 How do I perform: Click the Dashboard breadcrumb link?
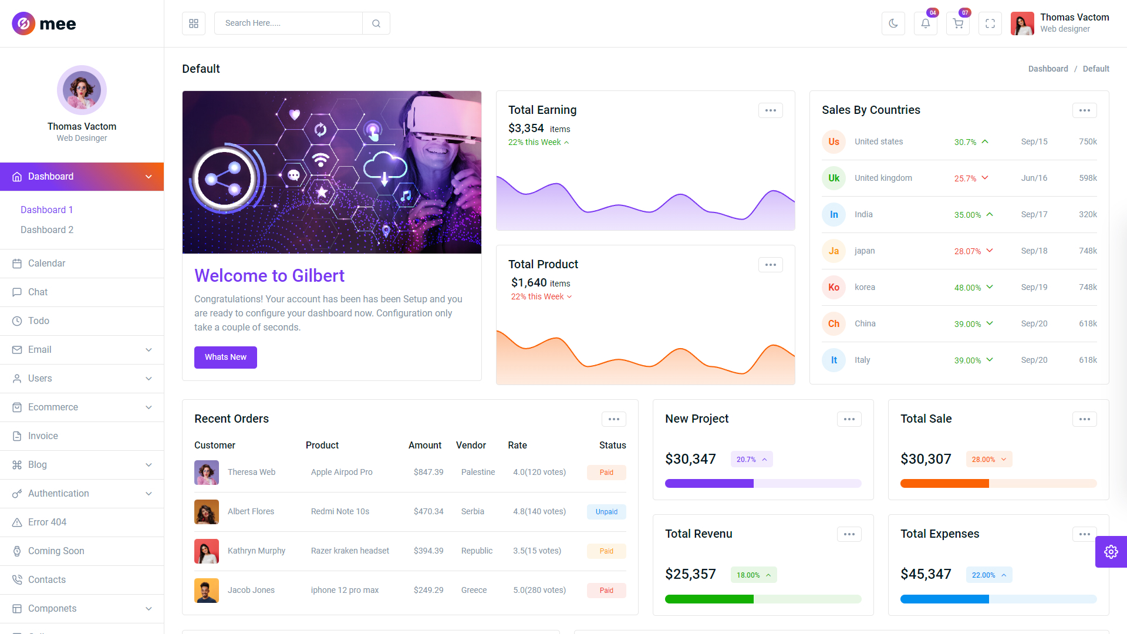pyautogui.click(x=1048, y=69)
